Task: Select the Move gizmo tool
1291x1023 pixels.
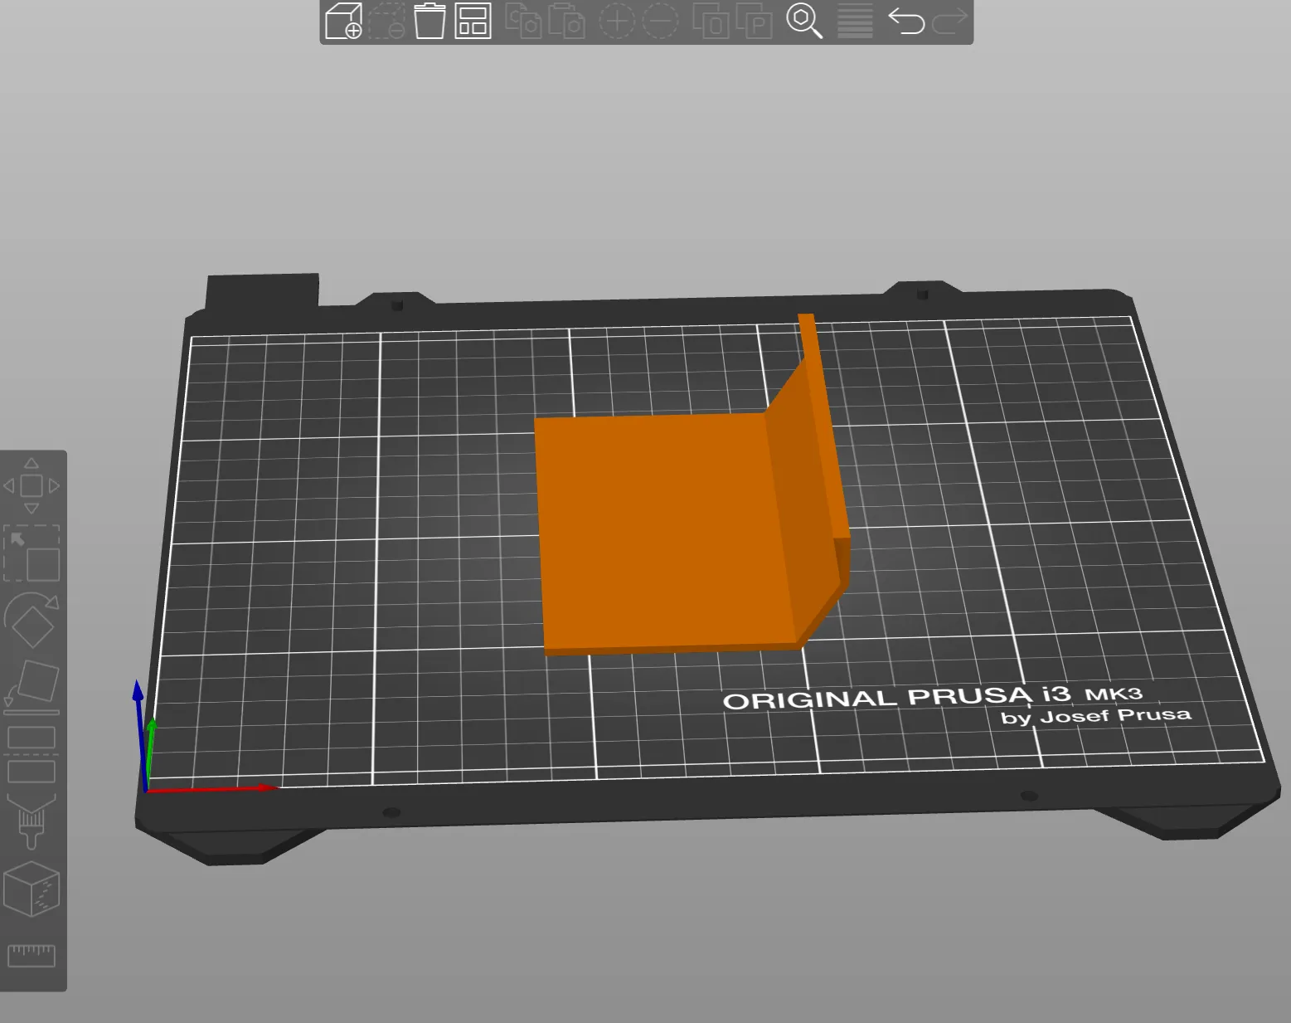Action: (x=33, y=485)
